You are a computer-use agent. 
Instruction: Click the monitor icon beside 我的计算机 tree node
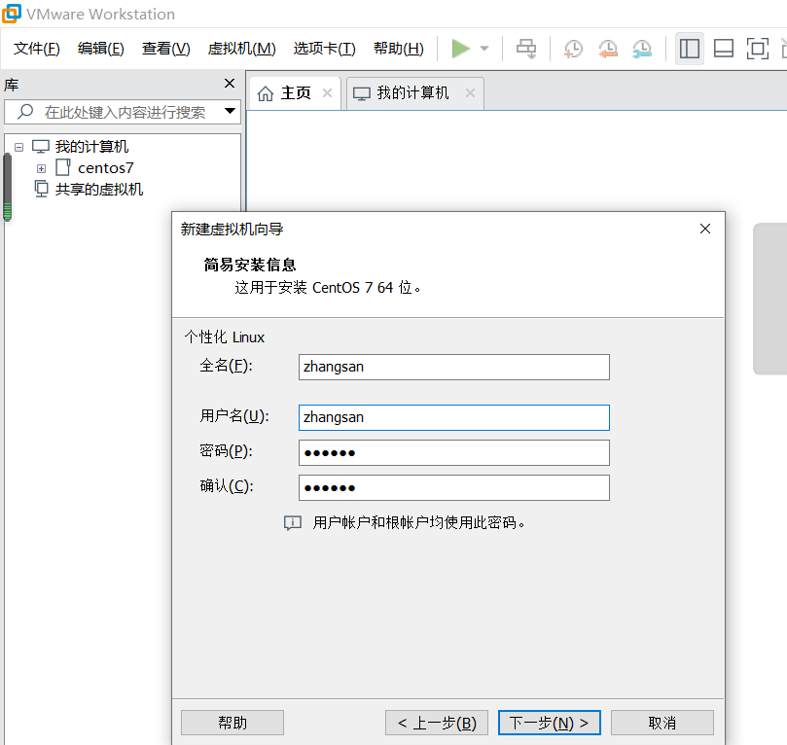pos(41,147)
